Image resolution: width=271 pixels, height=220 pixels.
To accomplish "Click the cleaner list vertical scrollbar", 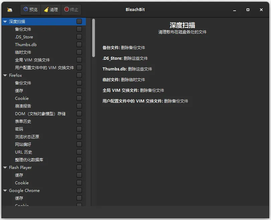I will pos(94,38).
